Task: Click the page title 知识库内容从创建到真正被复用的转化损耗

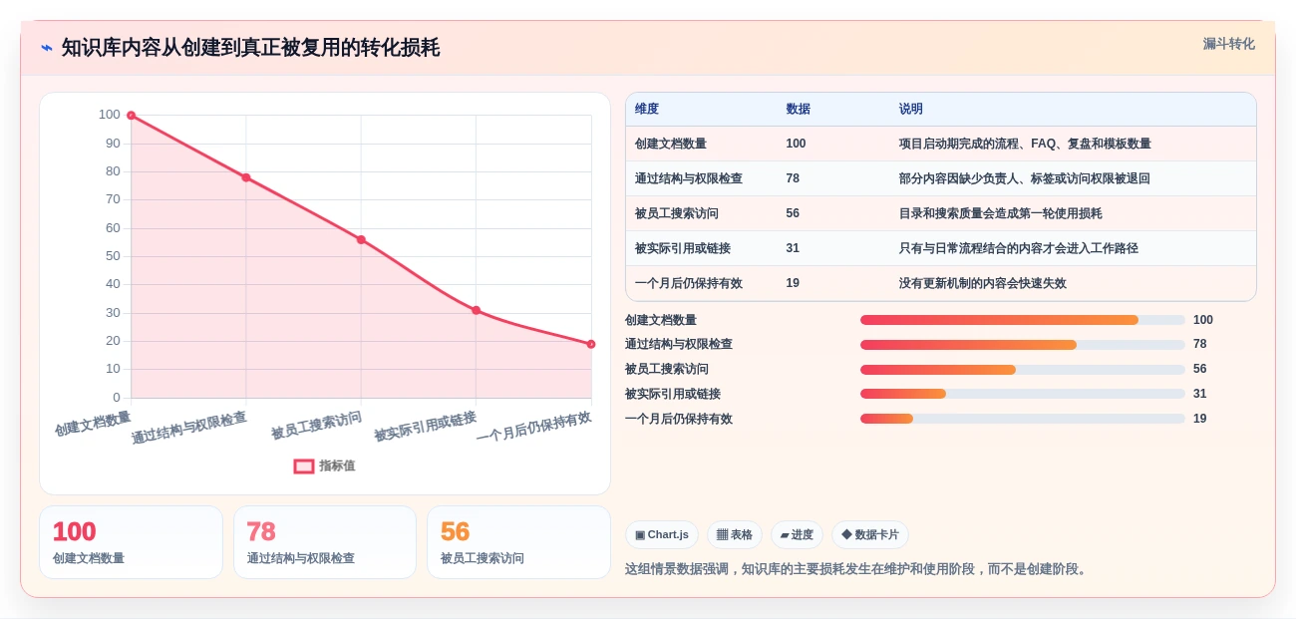Action: tap(250, 48)
